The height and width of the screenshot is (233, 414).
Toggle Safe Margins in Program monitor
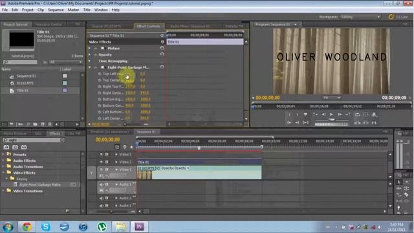pos(365,115)
